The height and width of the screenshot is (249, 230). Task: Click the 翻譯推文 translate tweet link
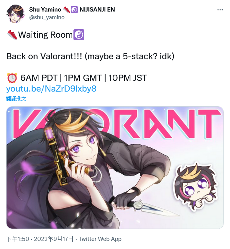pos(16,99)
